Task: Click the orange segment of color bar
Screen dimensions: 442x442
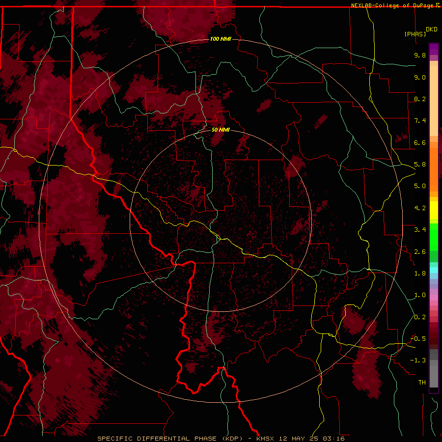Action: [x=434, y=169]
